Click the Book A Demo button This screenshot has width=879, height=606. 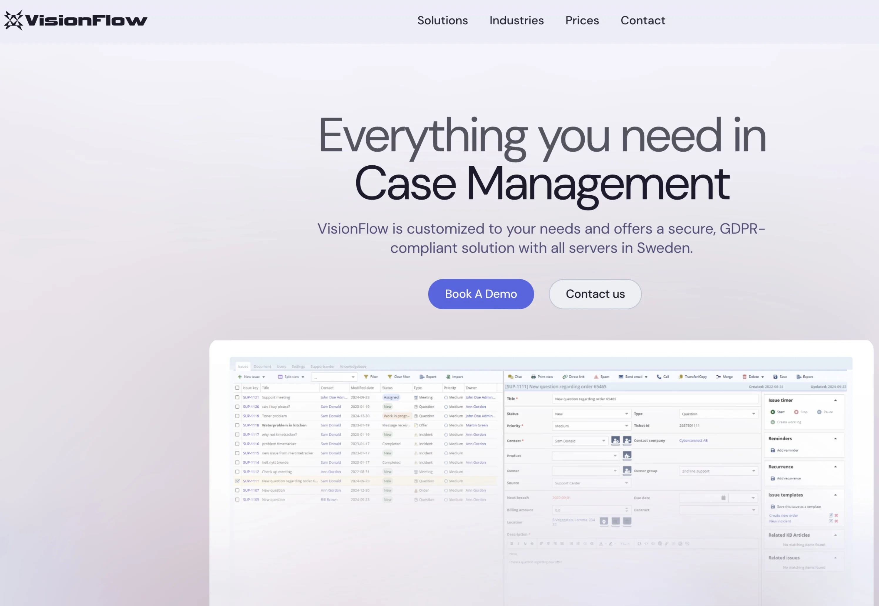click(481, 294)
